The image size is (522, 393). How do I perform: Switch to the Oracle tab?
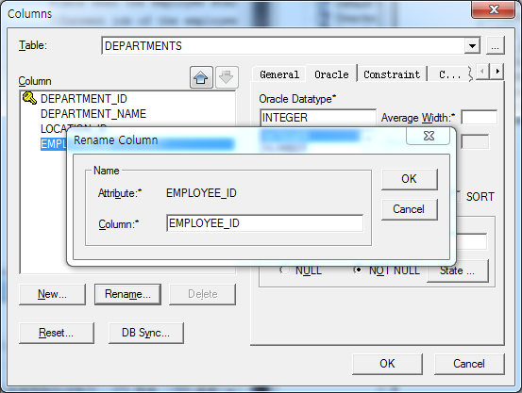(331, 74)
